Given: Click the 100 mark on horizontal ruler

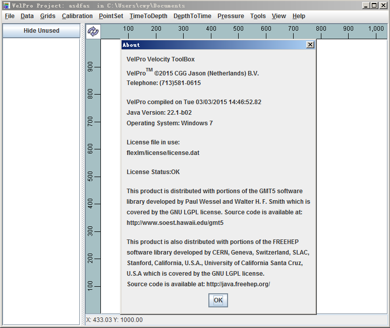Looking at the screenshot, I should 128,29.
